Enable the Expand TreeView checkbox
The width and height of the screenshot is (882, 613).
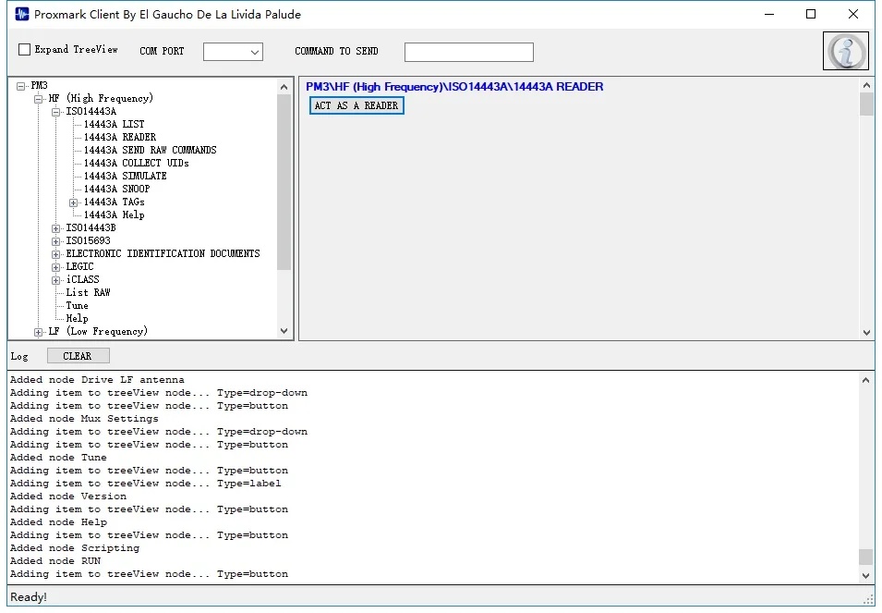(24, 50)
